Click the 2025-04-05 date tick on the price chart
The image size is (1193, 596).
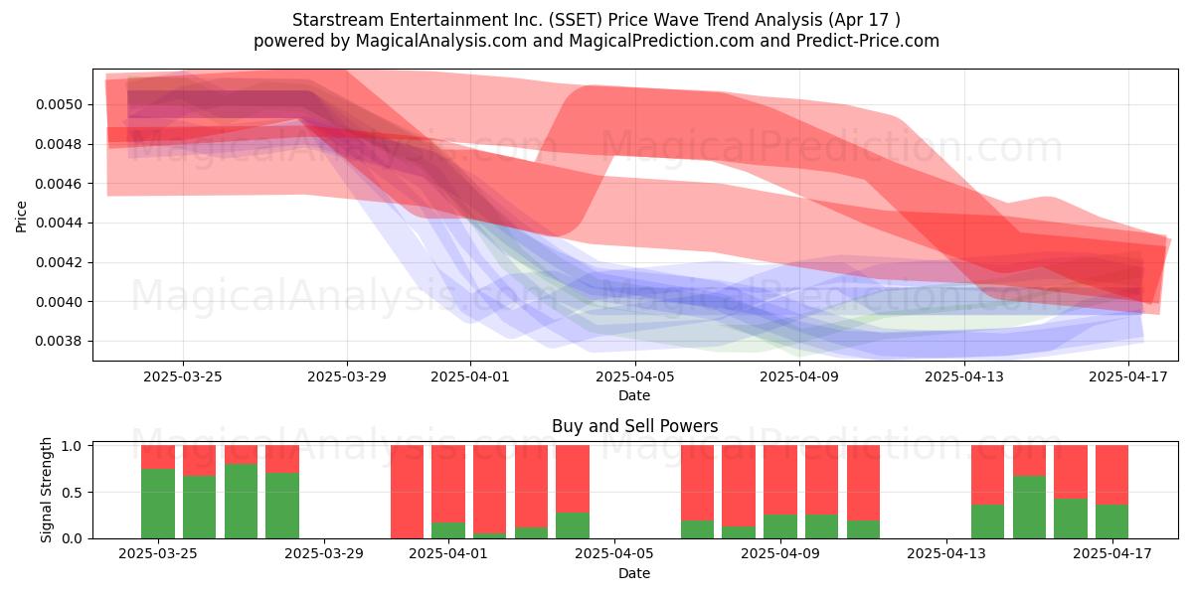[635, 376]
